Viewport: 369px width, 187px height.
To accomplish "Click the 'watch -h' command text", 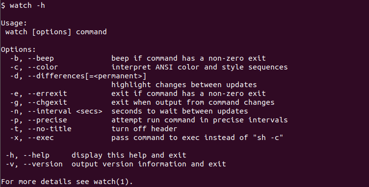I will click(27, 5).
